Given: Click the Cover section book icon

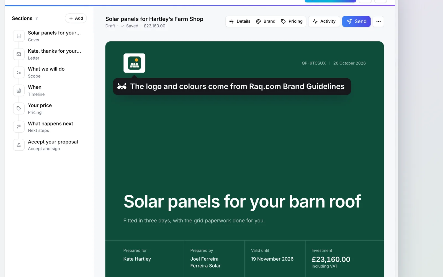Looking at the screenshot, I should [19, 36].
